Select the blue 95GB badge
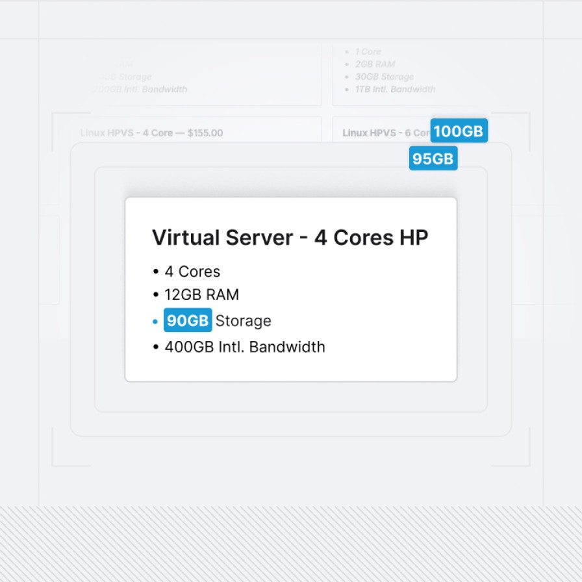Image resolution: width=582 pixels, height=582 pixels. click(433, 158)
